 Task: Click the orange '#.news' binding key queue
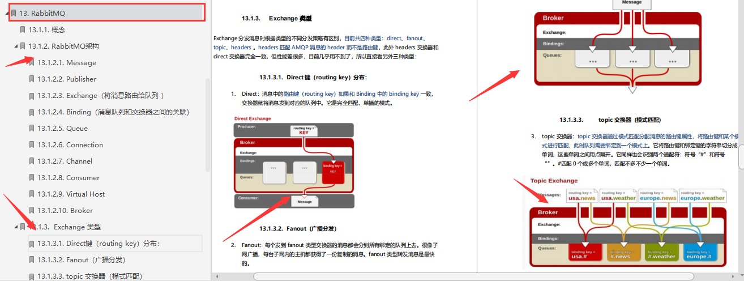623,253
